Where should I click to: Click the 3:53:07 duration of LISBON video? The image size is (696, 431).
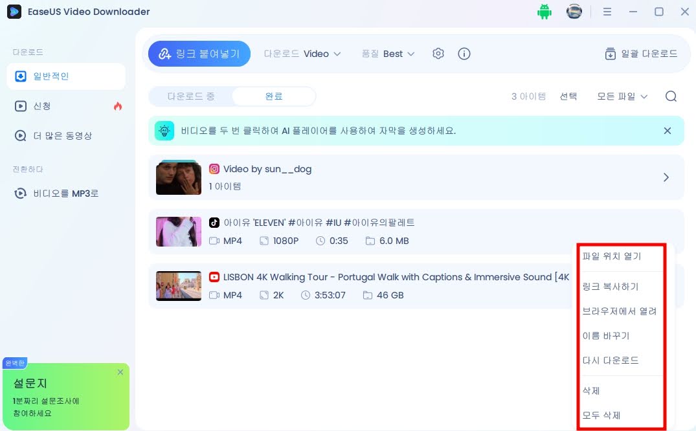330,295
